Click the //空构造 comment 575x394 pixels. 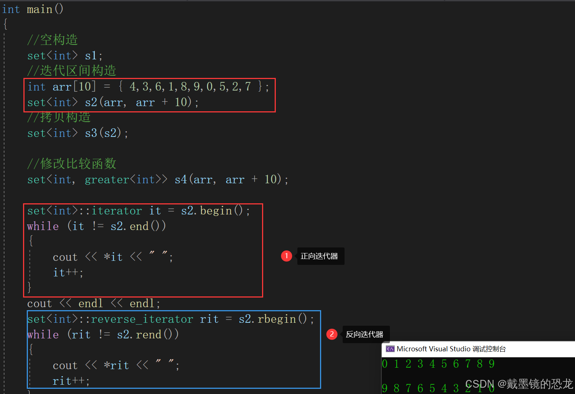52,40
